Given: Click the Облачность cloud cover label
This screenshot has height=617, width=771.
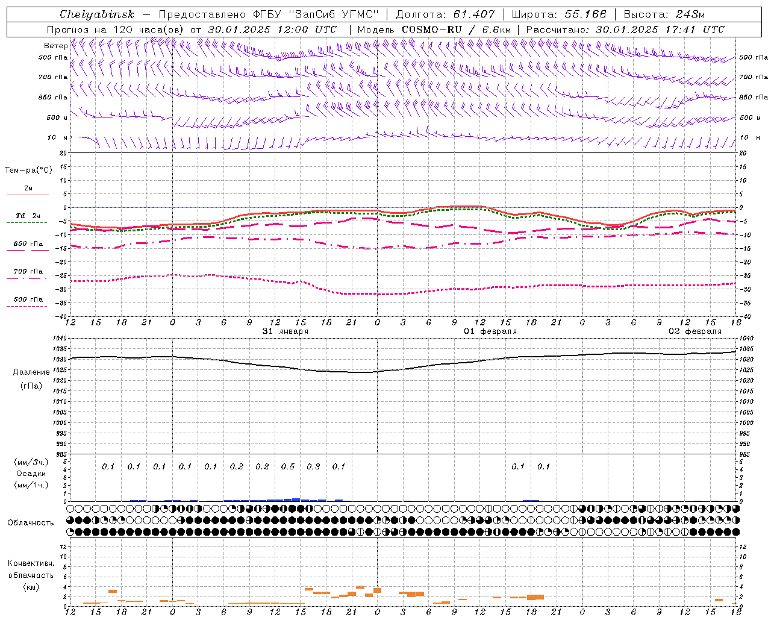Looking at the screenshot, I should click(x=31, y=523).
